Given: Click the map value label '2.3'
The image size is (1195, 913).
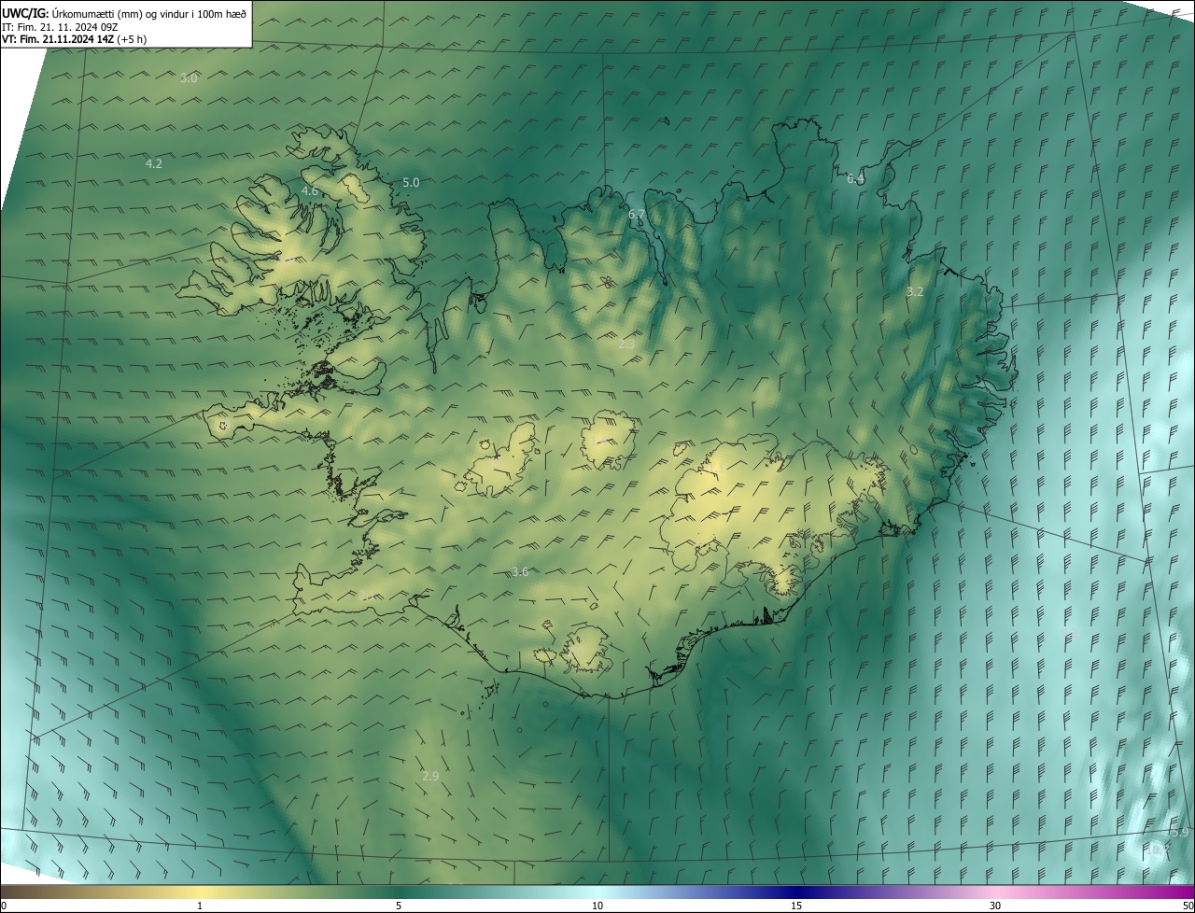Looking at the screenshot, I should tap(626, 344).
